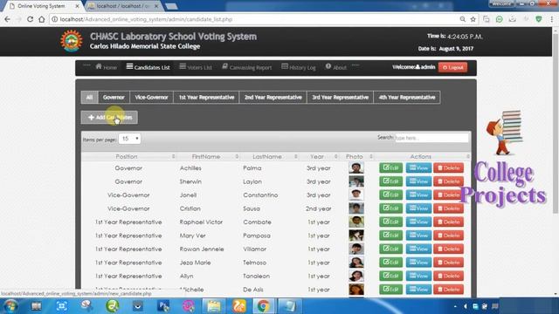Go back with the browser back arrow

click(7, 19)
